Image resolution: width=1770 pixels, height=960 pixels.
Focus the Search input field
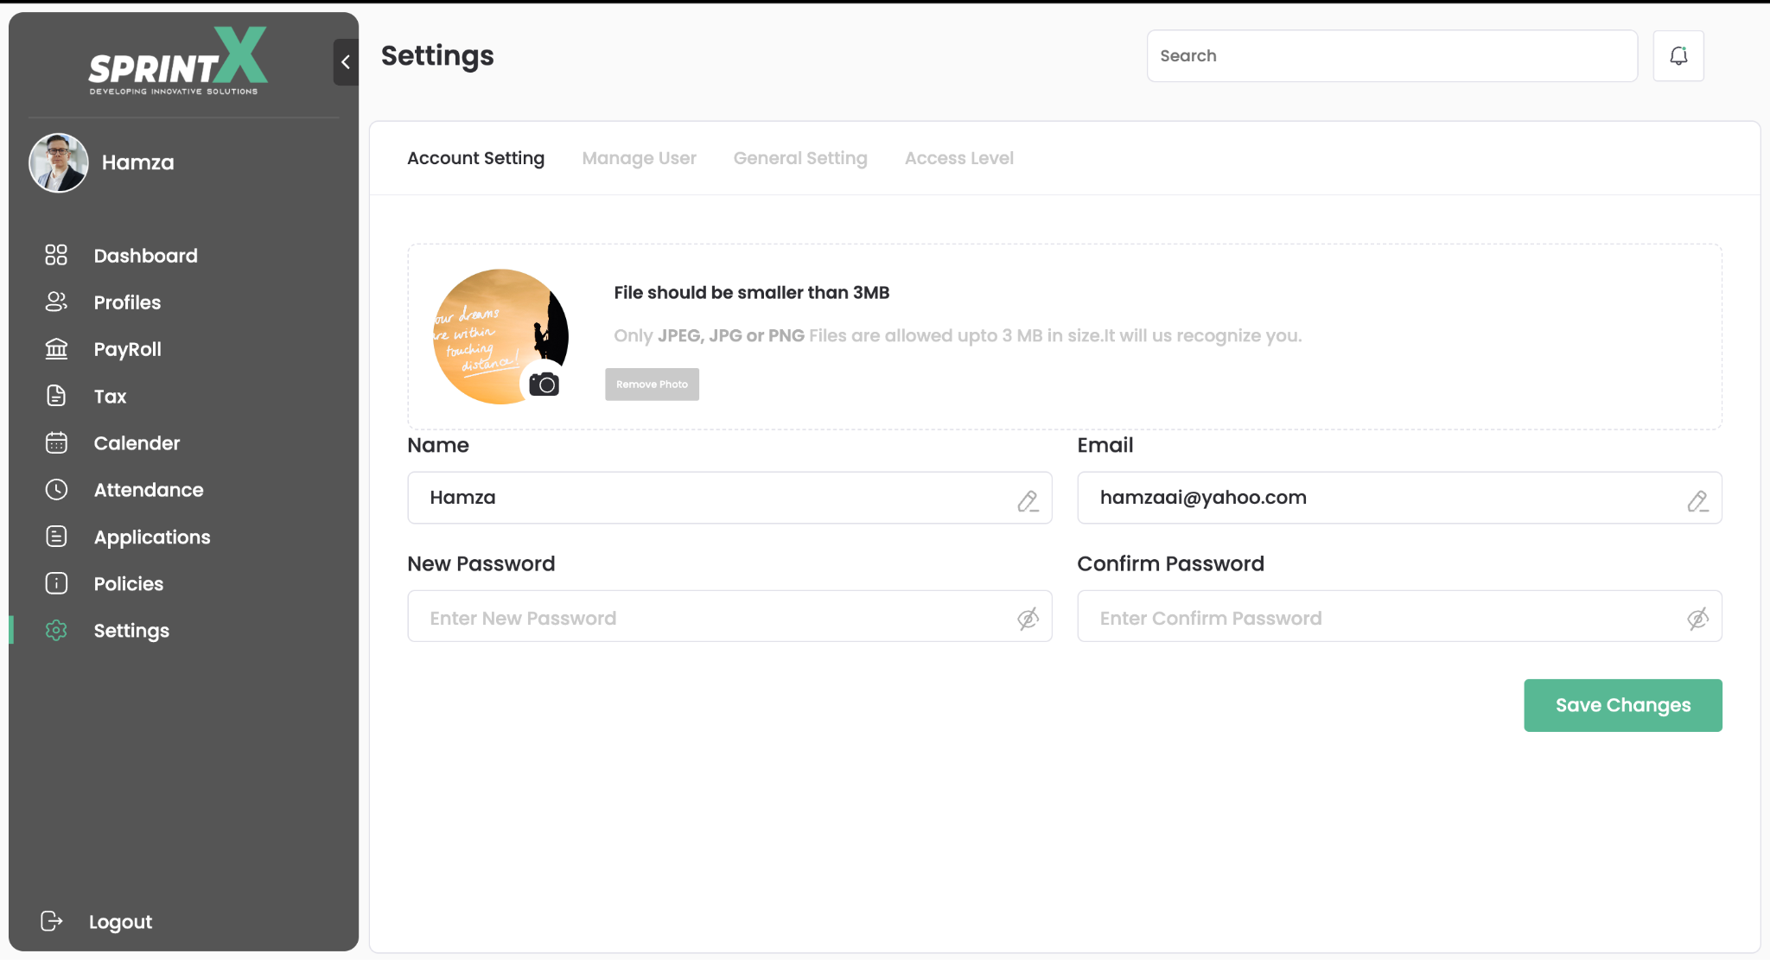pos(1391,56)
